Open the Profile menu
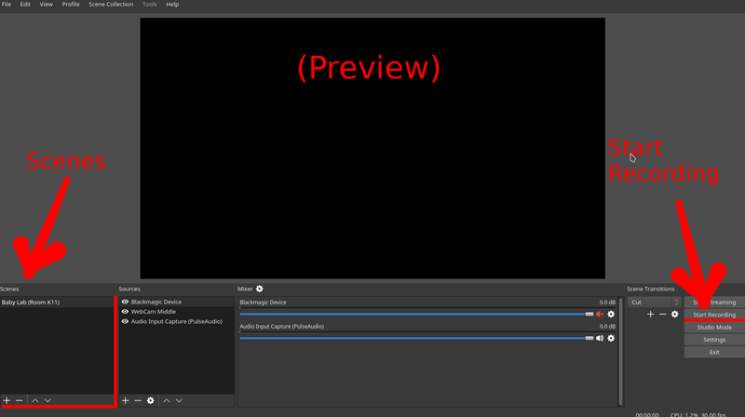The image size is (745, 417). pos(71,5)
